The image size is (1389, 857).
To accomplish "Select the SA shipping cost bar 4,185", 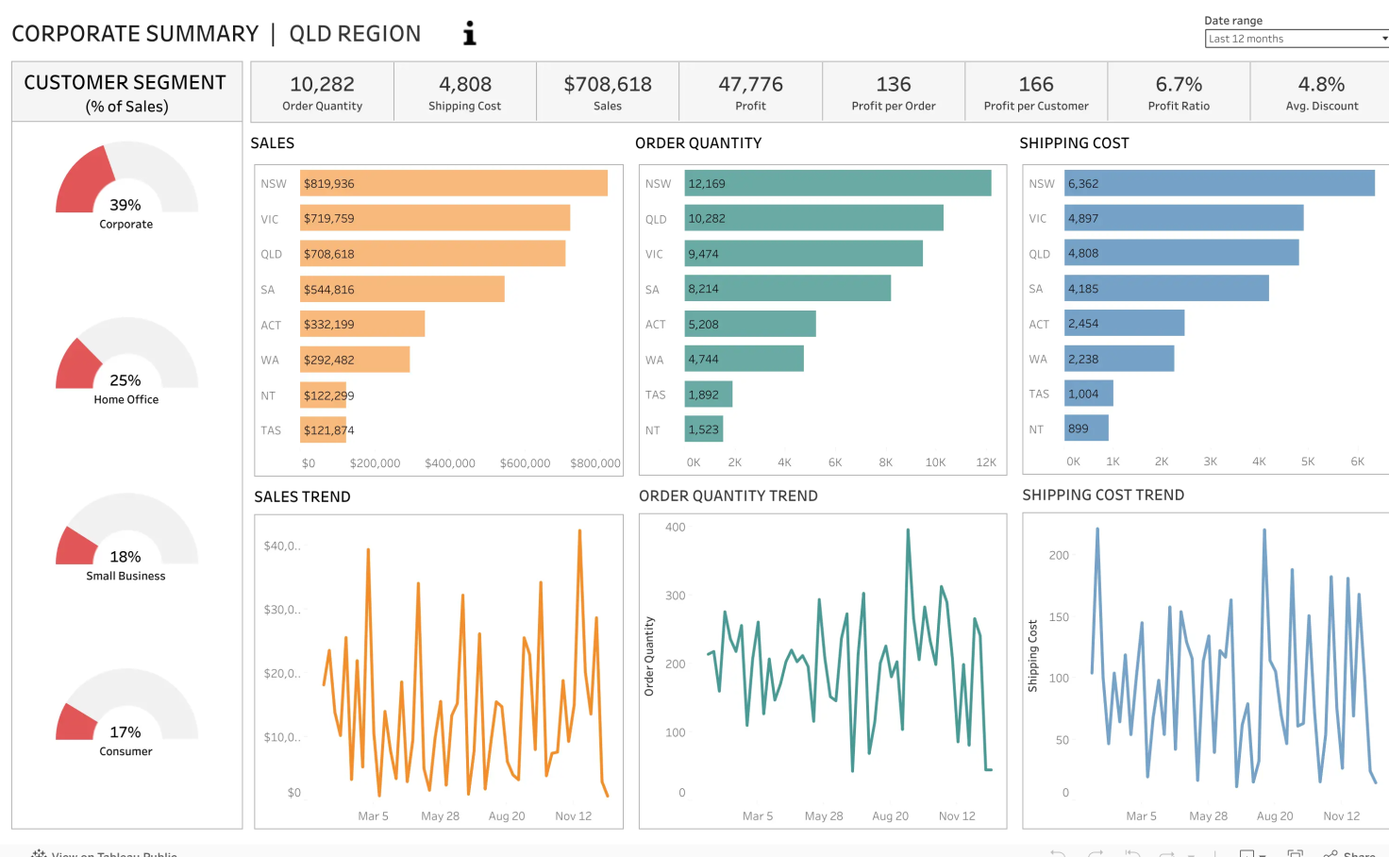I will (1166, 288).
